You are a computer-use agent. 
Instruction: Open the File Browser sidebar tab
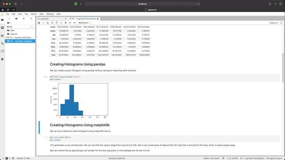click(2, 20)
